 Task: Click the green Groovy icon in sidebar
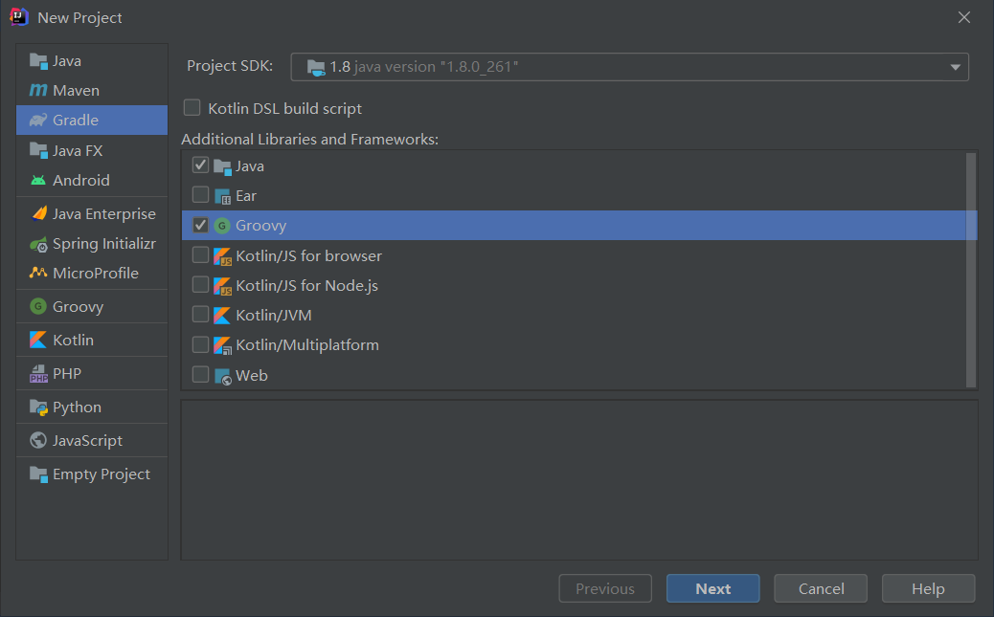38,307
